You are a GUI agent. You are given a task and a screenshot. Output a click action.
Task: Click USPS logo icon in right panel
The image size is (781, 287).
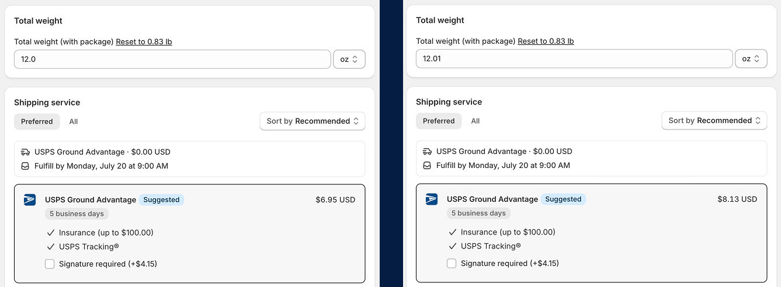point(432,199)
